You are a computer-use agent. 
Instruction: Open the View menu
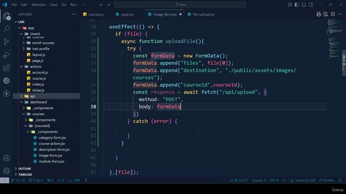point(54,5)
